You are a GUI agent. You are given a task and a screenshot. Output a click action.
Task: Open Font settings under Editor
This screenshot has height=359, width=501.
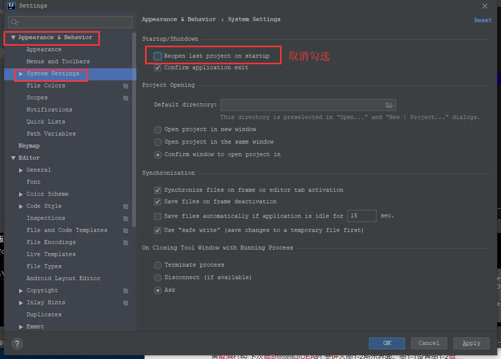click(34, 182)
